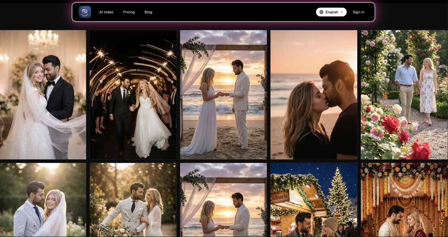This screenshot has width=448, height=237.
Task: Click the globe icon beside English
Action: point(321,12)
